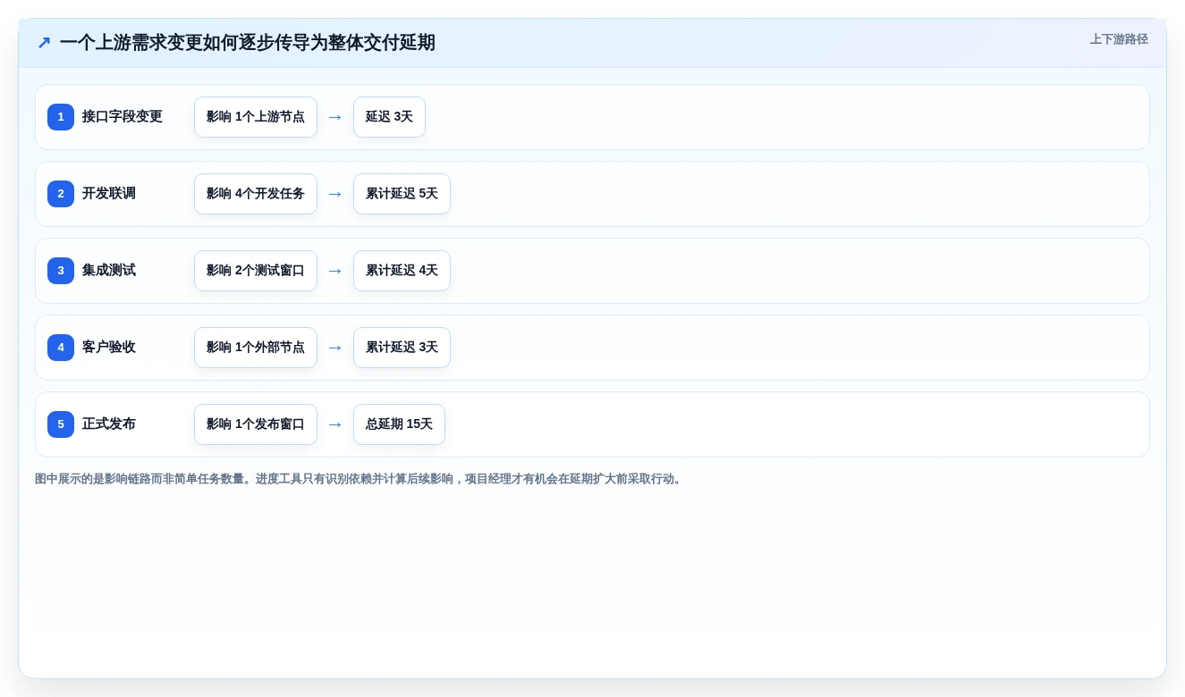Select the 接口字段变更 step label
This screenshot has width=1185, height=697.
pyautogui.click(x=123, y=117)
